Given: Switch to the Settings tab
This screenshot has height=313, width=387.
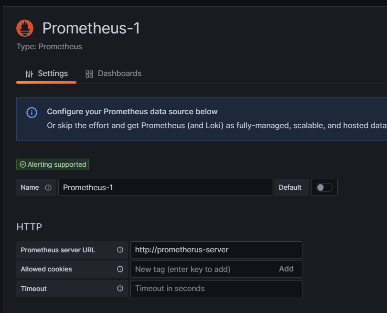Looking at the screenshot, I should coord(46,74).
